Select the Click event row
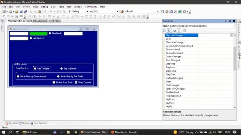This screenshot has width=241, height=135. point(199,39)
